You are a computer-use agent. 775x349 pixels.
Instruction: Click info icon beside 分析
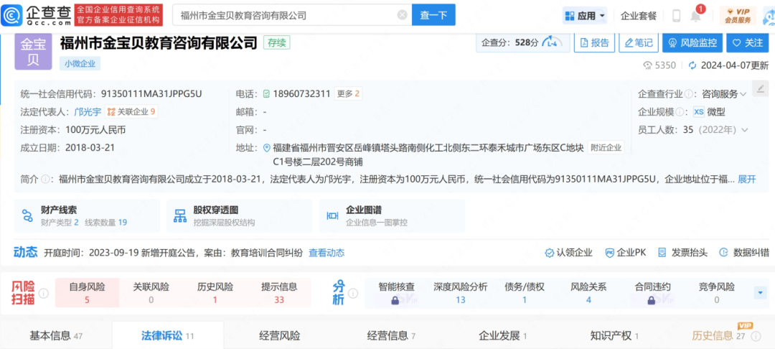pyautogui.click(x=353, y=293)
